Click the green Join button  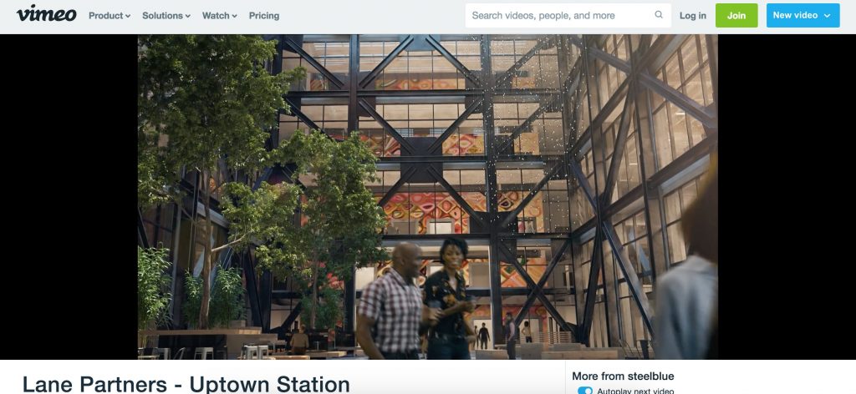tap(736, 15)
